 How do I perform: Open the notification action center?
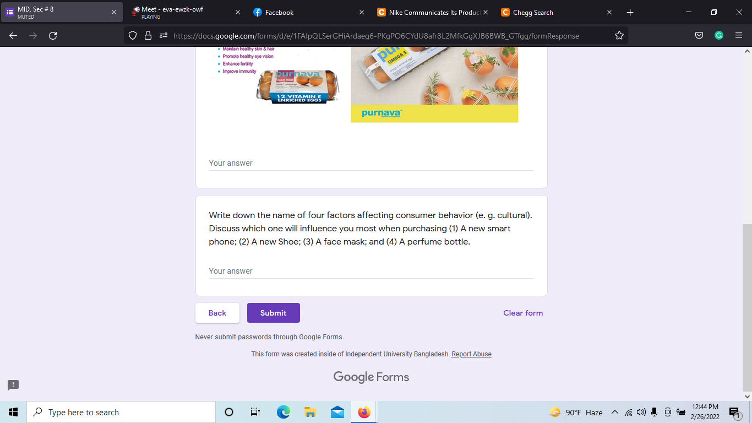735,412
